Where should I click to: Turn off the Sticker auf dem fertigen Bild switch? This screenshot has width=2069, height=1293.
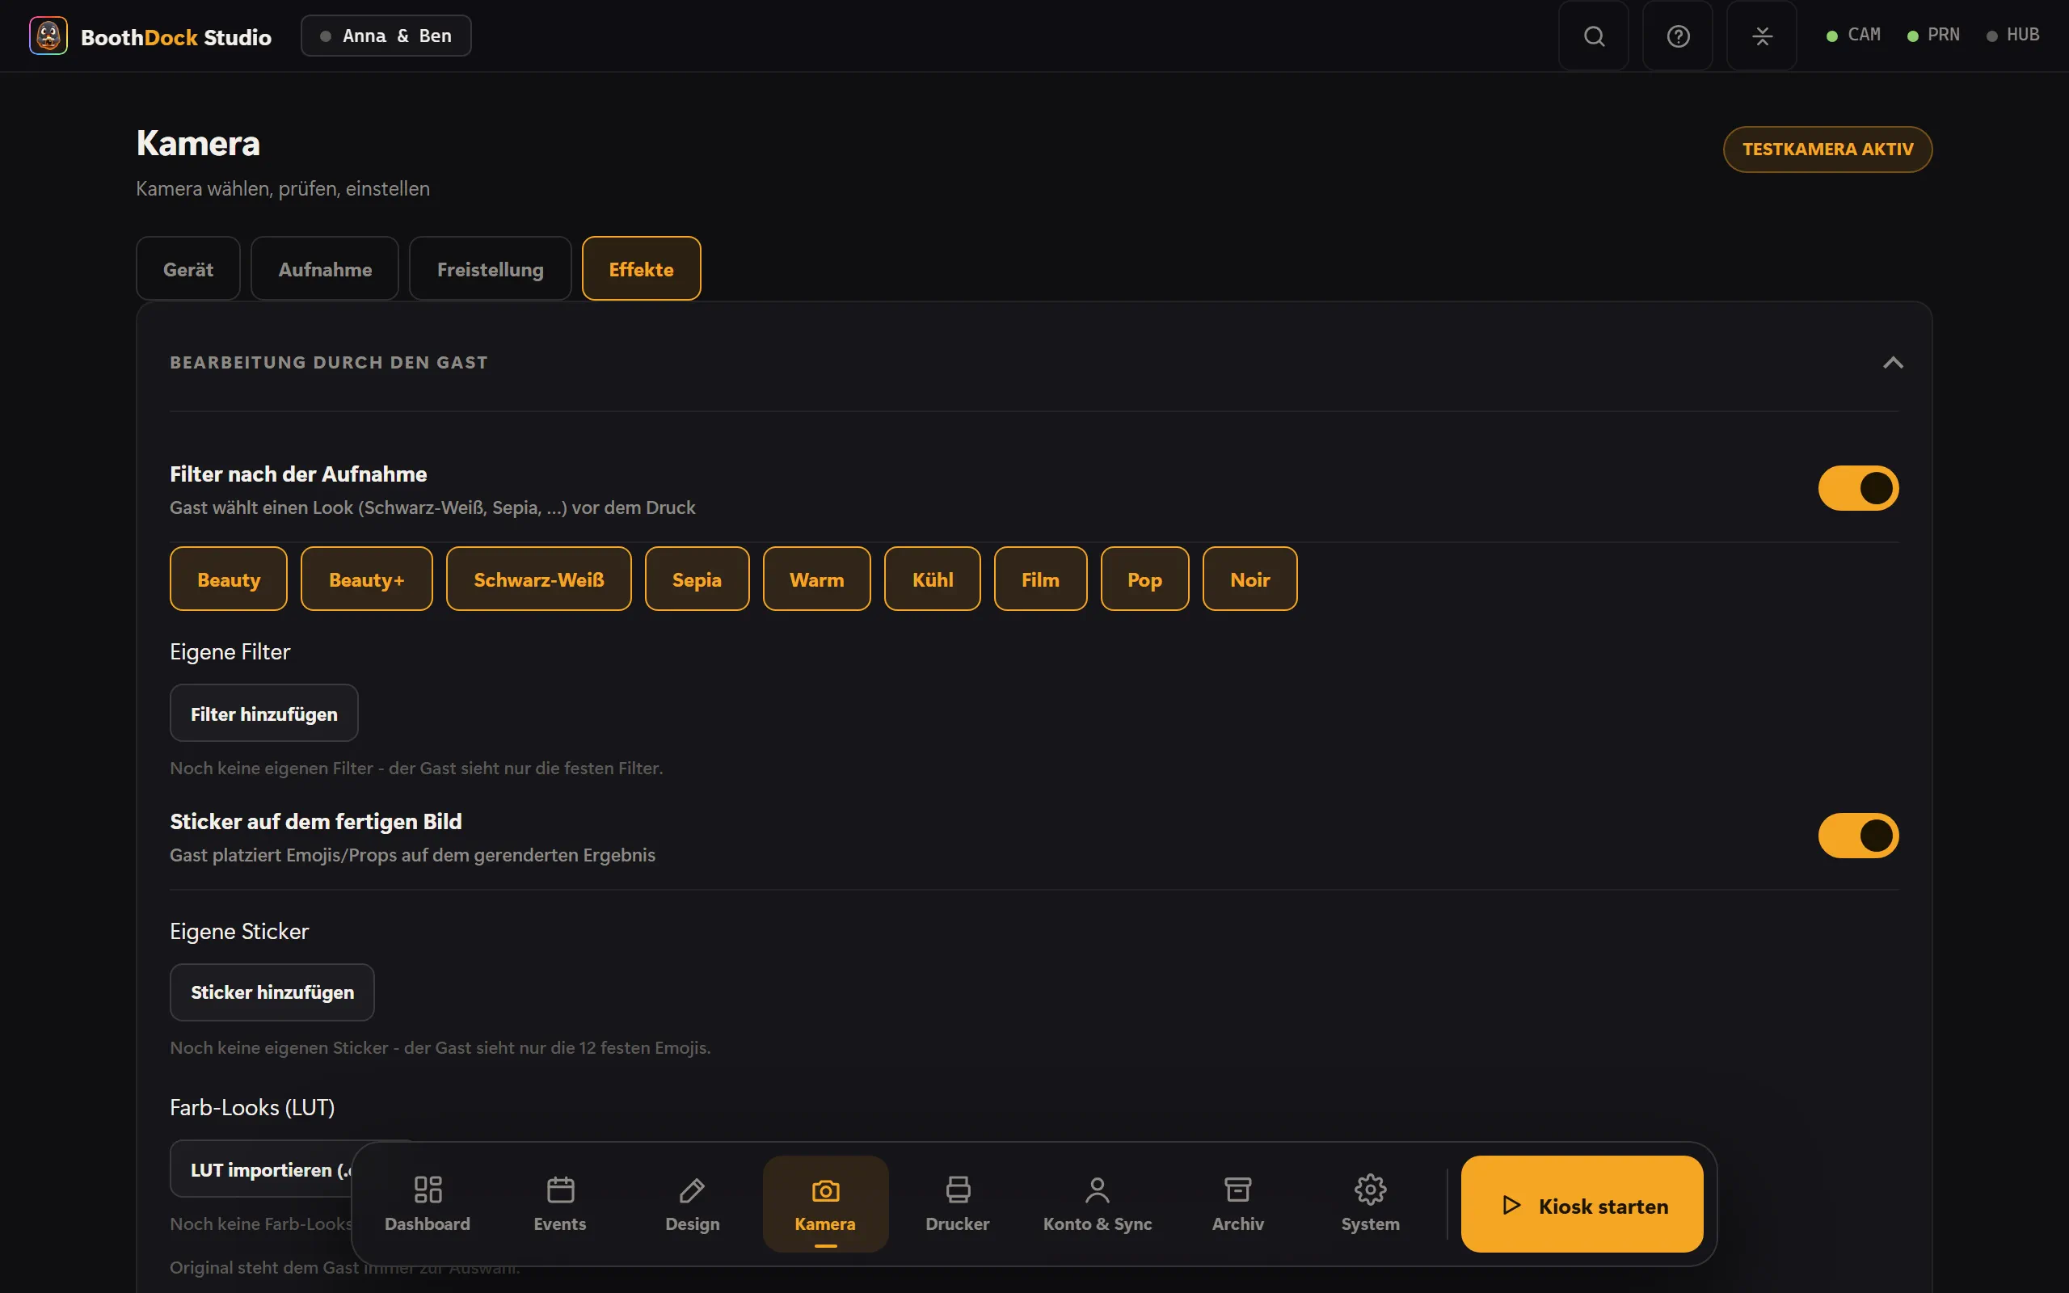coord(1858,836)
